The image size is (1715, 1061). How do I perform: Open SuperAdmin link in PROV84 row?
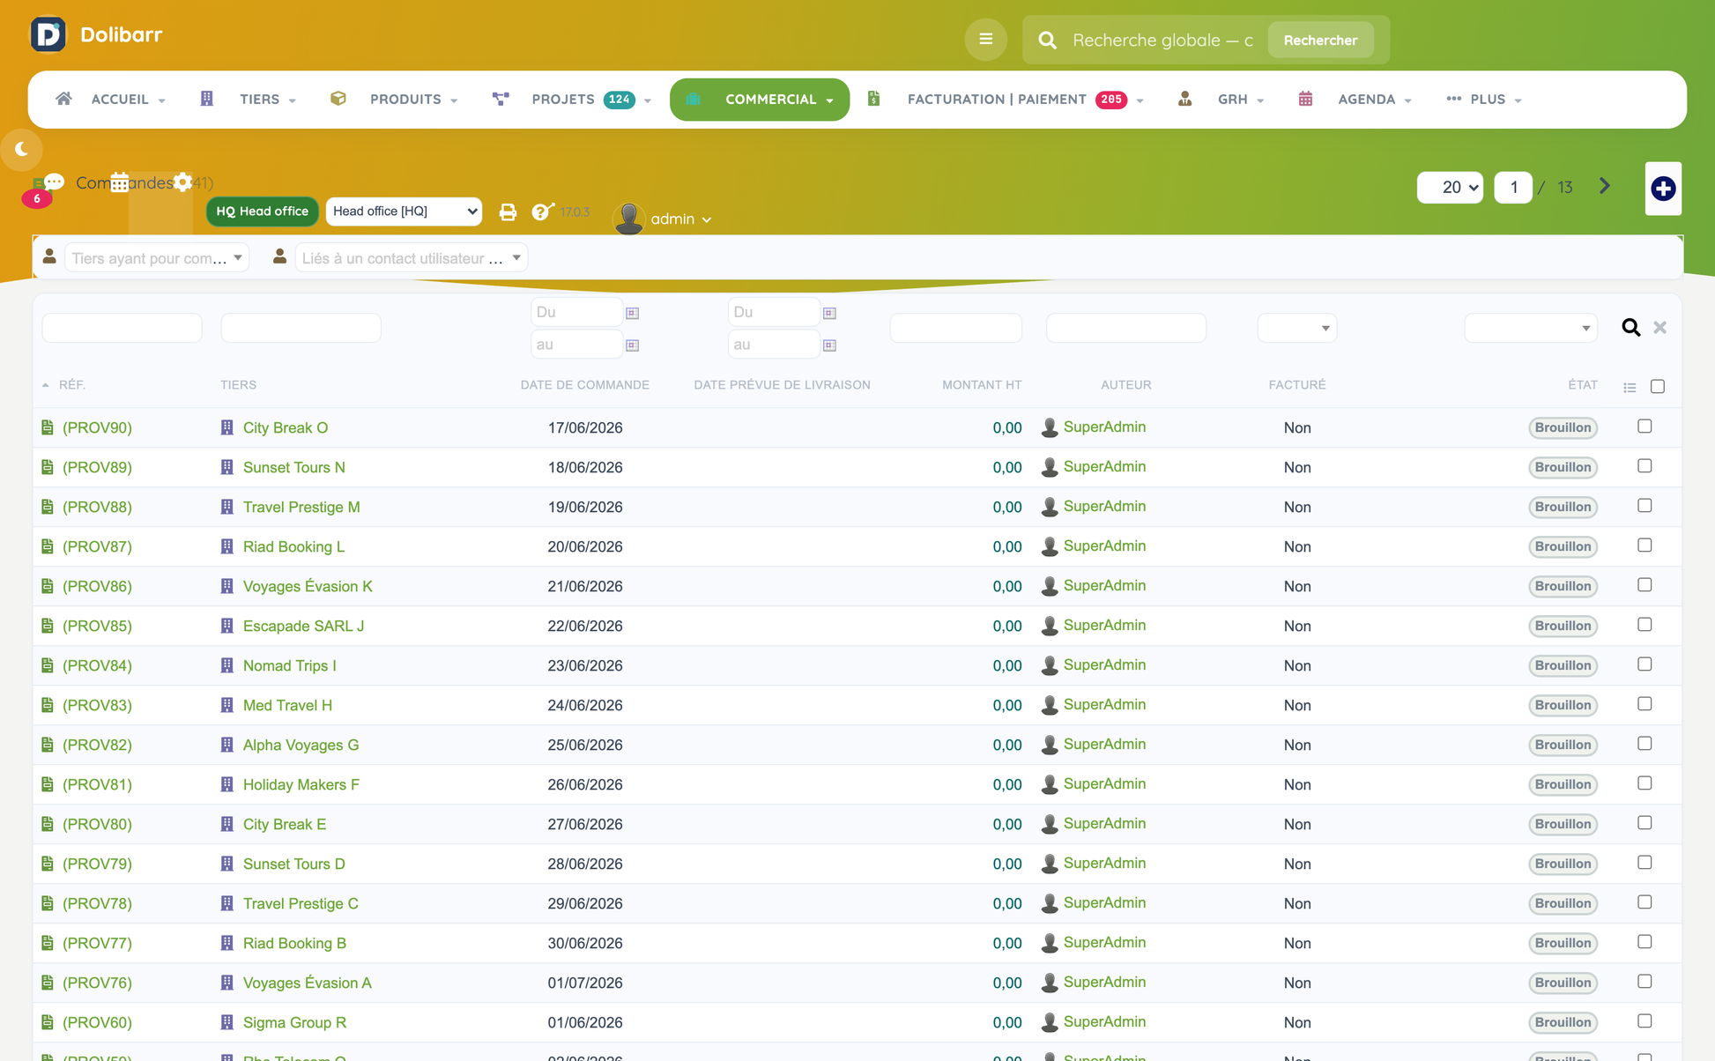pyautogui.click(x=1104, y=664)
